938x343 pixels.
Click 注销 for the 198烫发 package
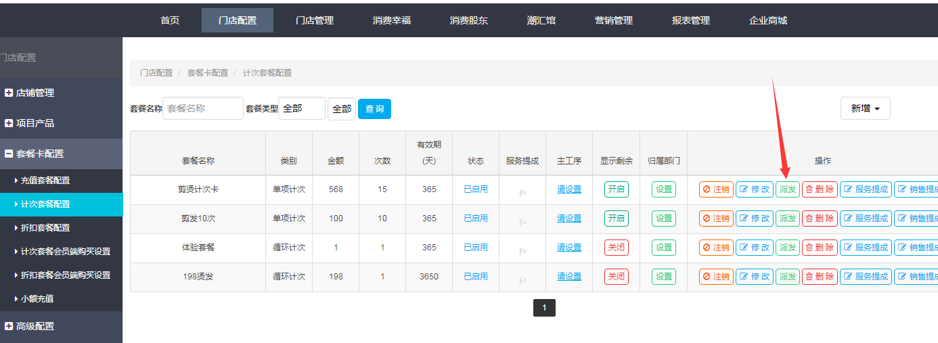coord(716,277)
